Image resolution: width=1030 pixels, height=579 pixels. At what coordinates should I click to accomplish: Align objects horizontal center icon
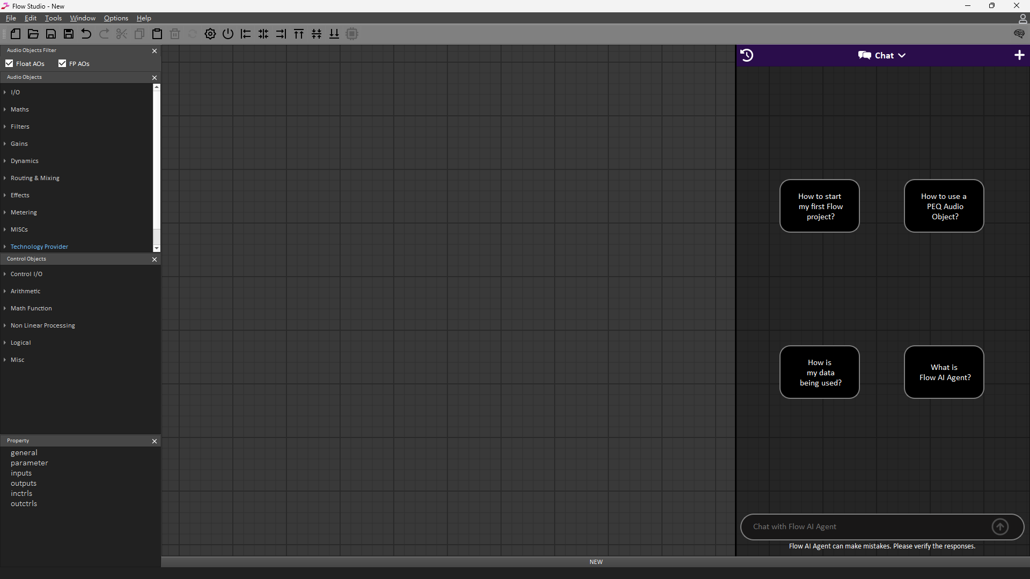click(263, 34)
